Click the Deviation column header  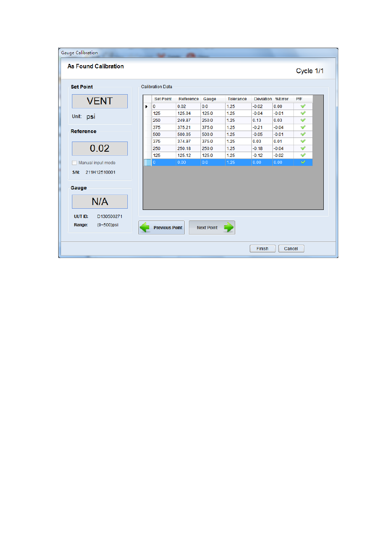(x=262, y=99)
